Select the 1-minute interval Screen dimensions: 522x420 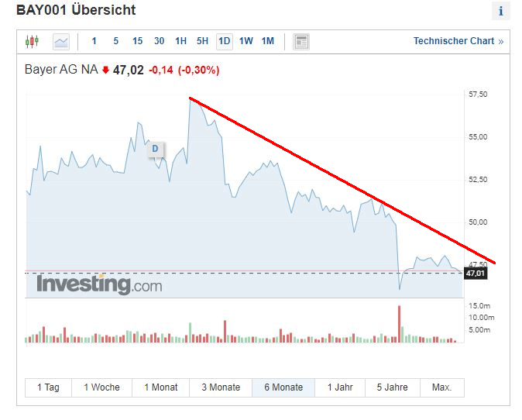point(94,41)
